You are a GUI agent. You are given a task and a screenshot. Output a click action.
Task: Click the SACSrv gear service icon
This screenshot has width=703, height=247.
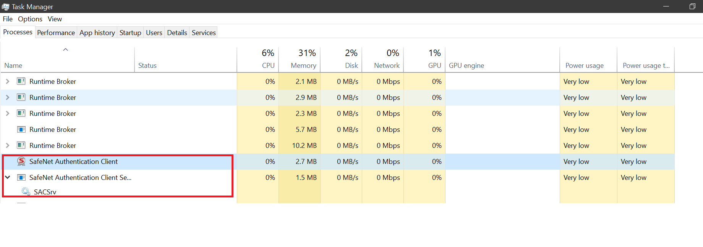(26, 191)
